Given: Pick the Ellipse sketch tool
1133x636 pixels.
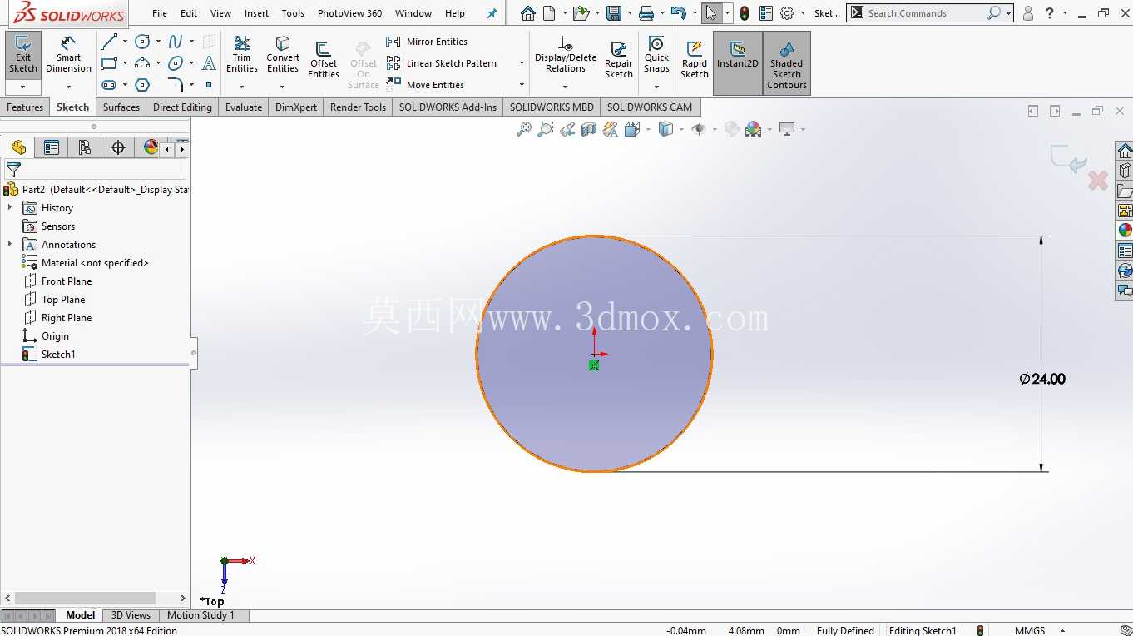Looking at the screenshot, I should pos(176,63).
